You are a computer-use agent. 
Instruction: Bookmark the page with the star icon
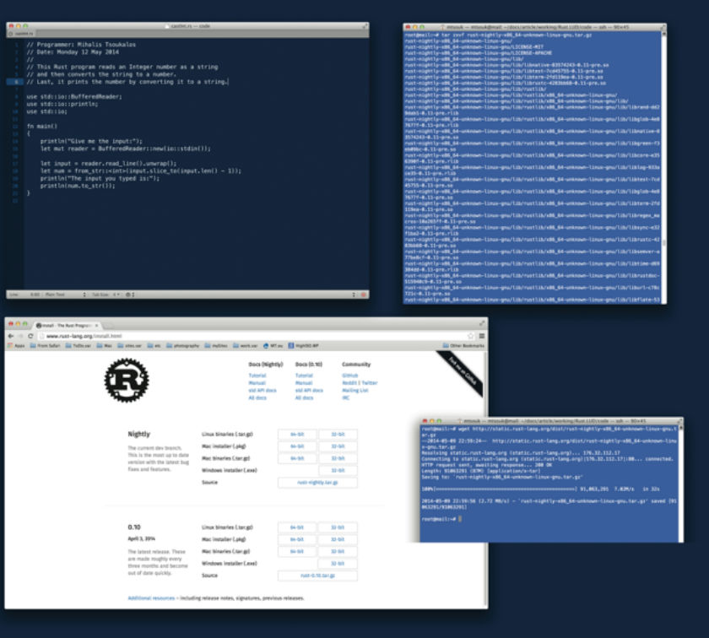pos(471,336)
